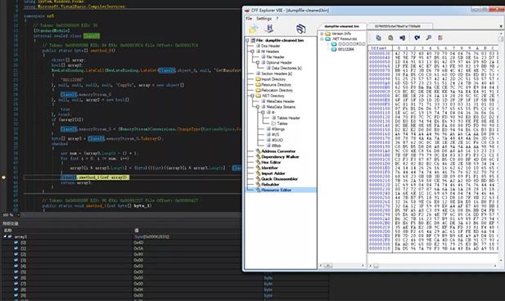Select the Import Directory tree item
The height and width of the screenshot is (301, 505).
273,79
